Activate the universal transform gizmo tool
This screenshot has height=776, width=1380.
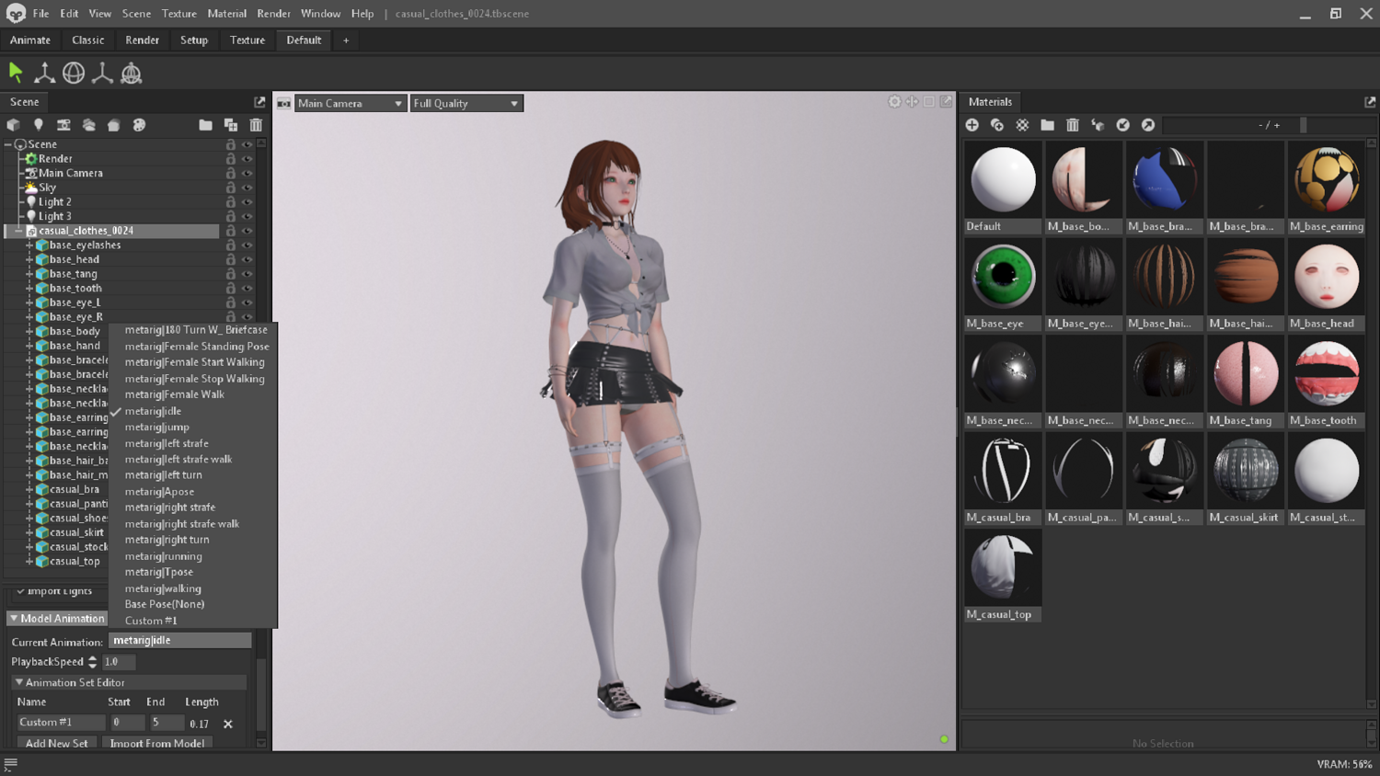[132, 73]
